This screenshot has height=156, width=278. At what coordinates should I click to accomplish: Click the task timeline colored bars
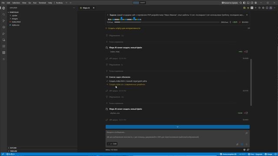125,19
